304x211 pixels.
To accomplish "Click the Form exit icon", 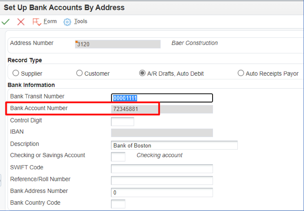I will pyautogui.click(x=37, y=22).
